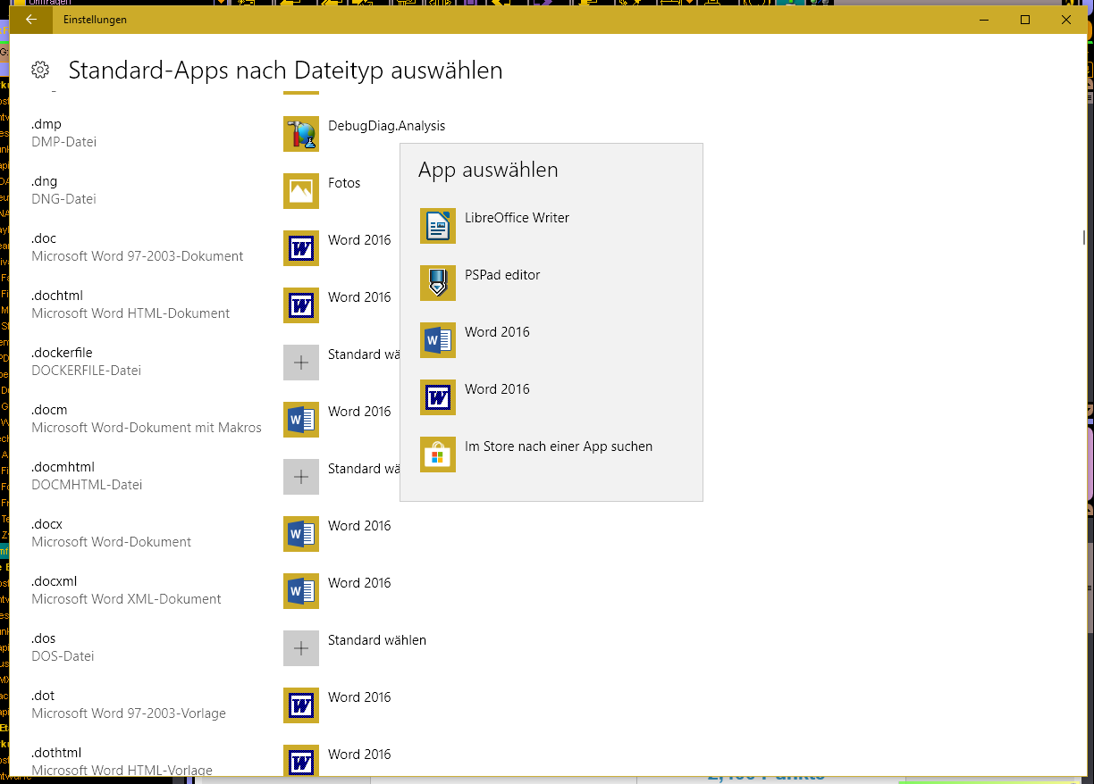Click DebugDiag.Analysis default app for .dmp
Image resolution: width=1094 pixels, height=784 pixels.
pyautogui.click(x=386, y=126)
